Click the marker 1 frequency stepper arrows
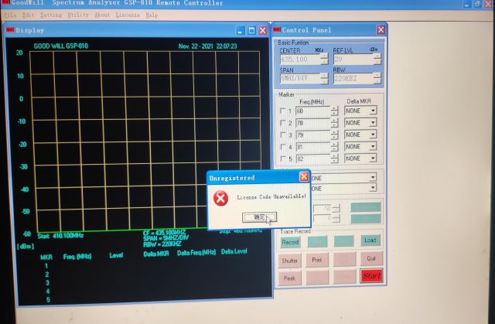 pyautogui.click(x=334, y=111)
